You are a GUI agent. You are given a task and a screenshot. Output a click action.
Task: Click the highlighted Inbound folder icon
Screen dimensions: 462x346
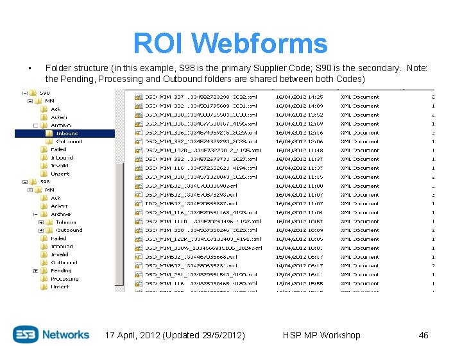[x=49, y=133]
